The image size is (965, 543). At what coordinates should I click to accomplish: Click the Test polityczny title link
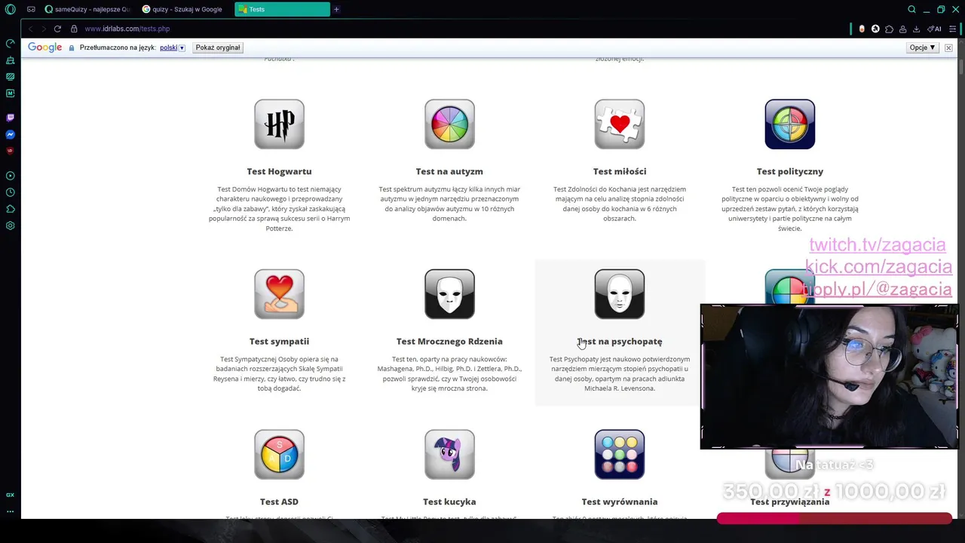click(790, 171)
